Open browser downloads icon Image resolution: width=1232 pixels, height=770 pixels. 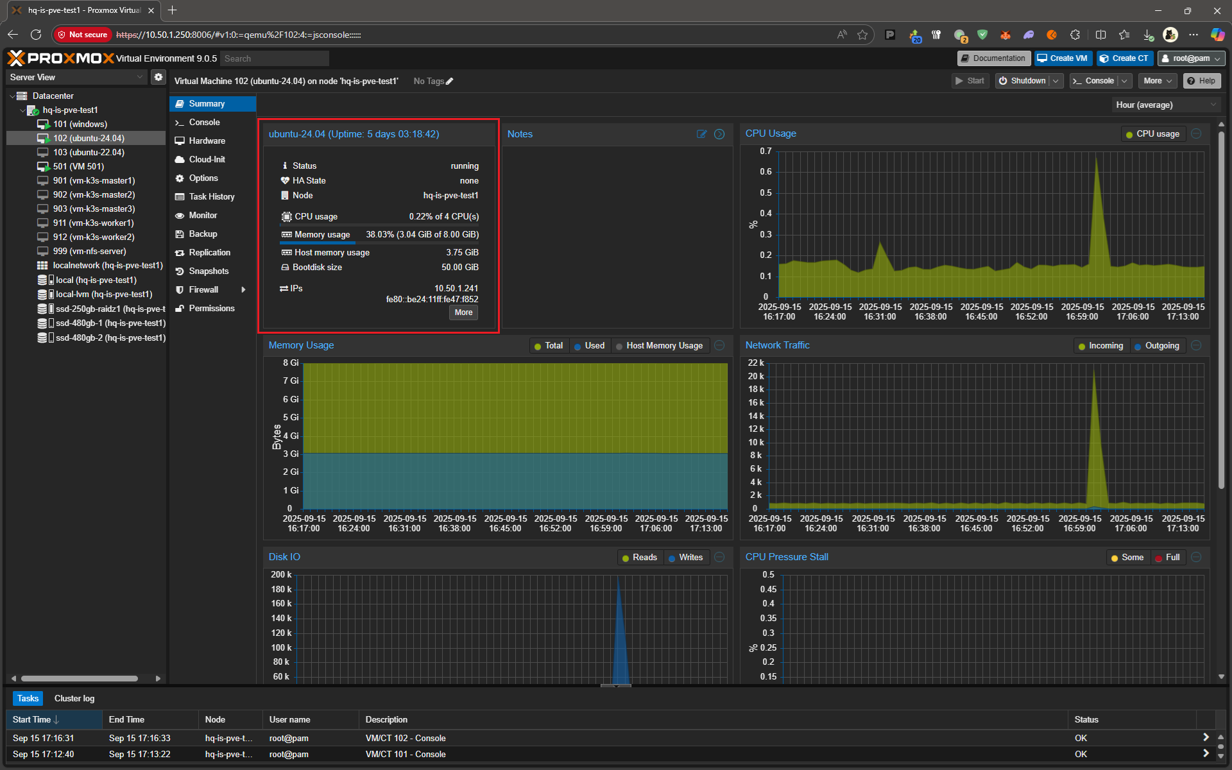tap(1148, 35)
